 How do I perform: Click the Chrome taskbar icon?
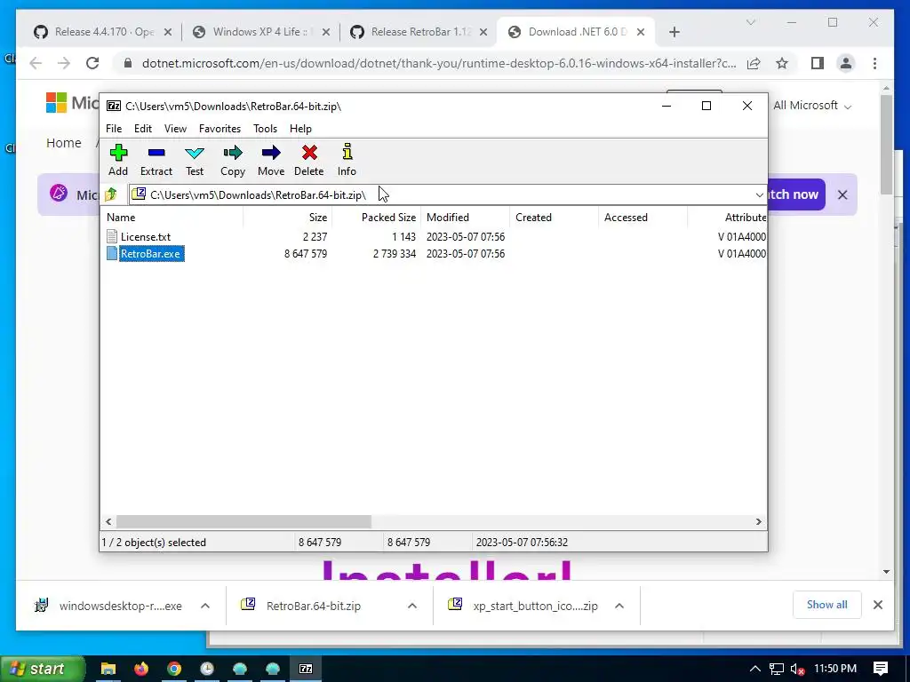[173, 669]
